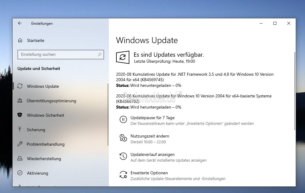Image resolution: width=305 pixels, height=193 pixels.
Task: Click the clock icon for Nutzungszeit
Action: pyautogui.click(x=123, y=138)
